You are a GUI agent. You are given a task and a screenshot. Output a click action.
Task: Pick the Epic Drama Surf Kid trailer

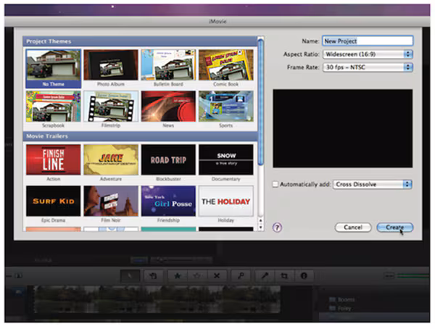click(53, 204)
